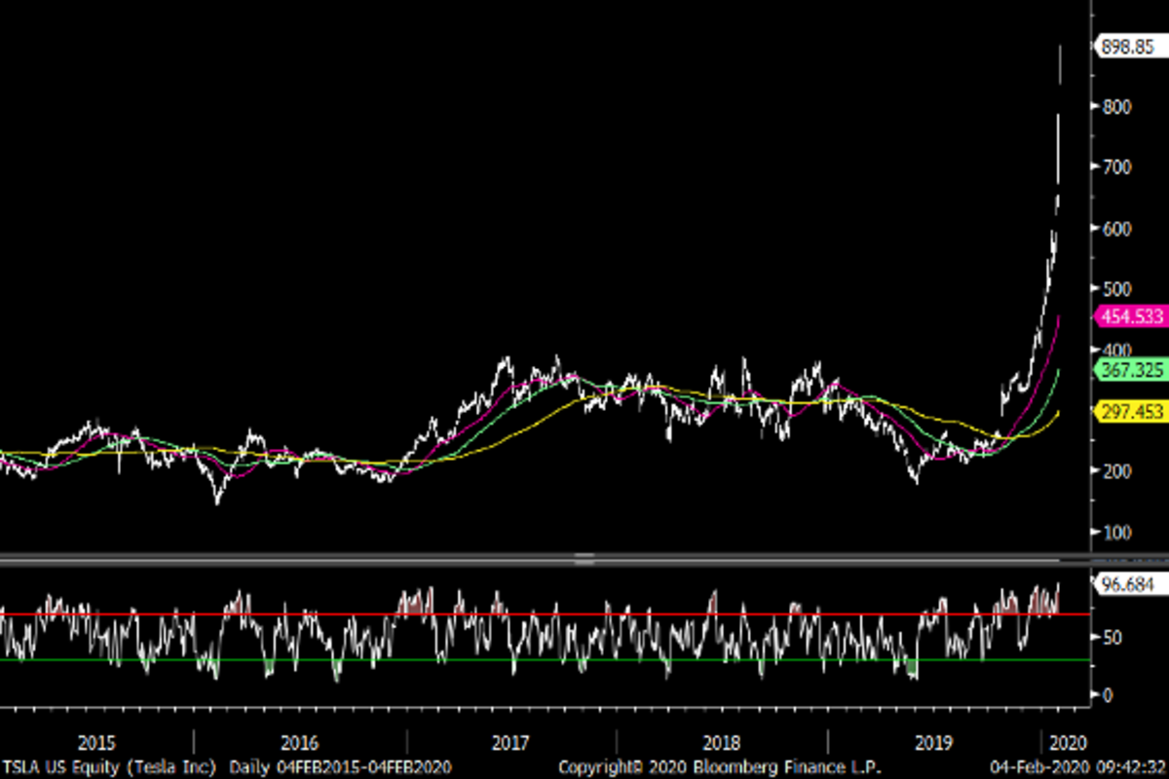Image resolution: width=1169 pixels, height=779 pixels.
Task: Click the Bloomberg Finance L.P. copyright text
Action: pos(719,767)
